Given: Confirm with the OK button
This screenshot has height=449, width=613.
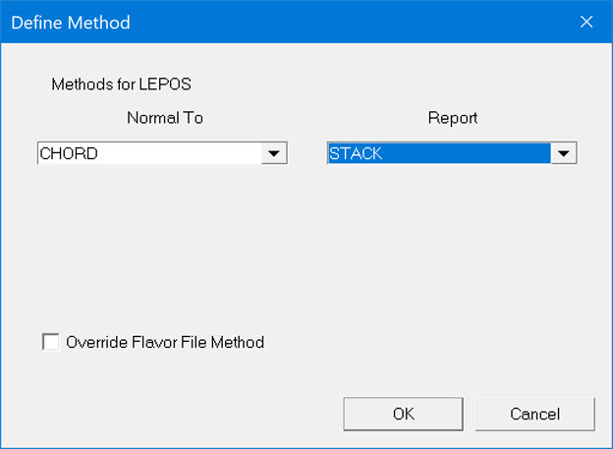Looking at the screenshot, I should pos(403,414).
